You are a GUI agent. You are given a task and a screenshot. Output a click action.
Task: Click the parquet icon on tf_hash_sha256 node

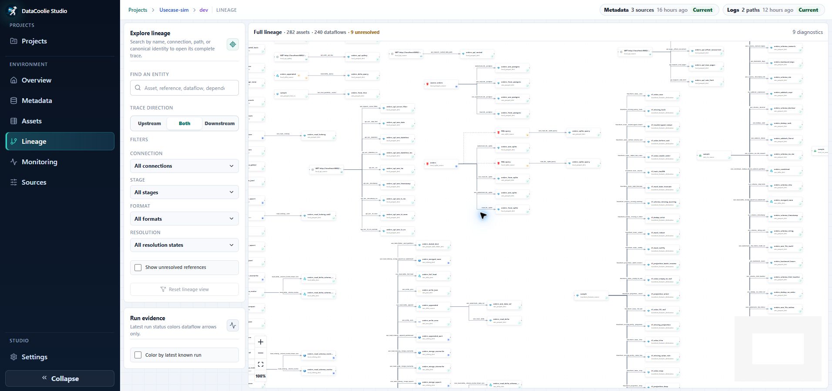click(x=648, y=172)
